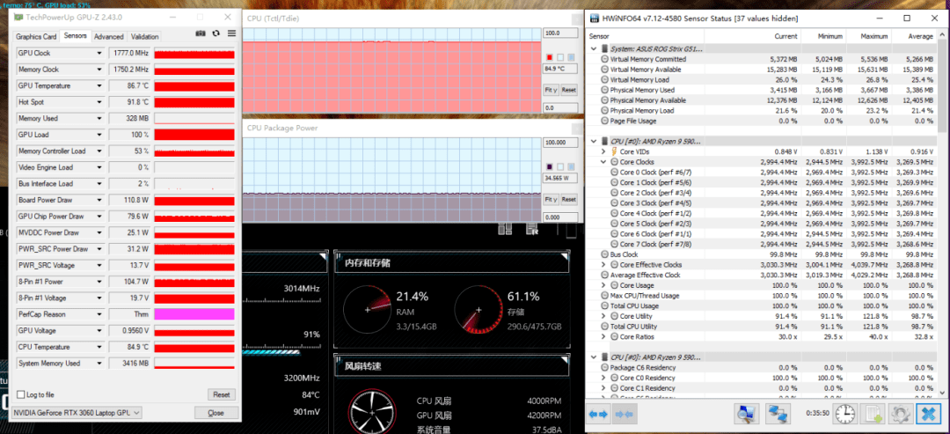The image size is (950, 434).
Task: Open HWiNFO sensor settings gear icon
Action: point(901,414)
